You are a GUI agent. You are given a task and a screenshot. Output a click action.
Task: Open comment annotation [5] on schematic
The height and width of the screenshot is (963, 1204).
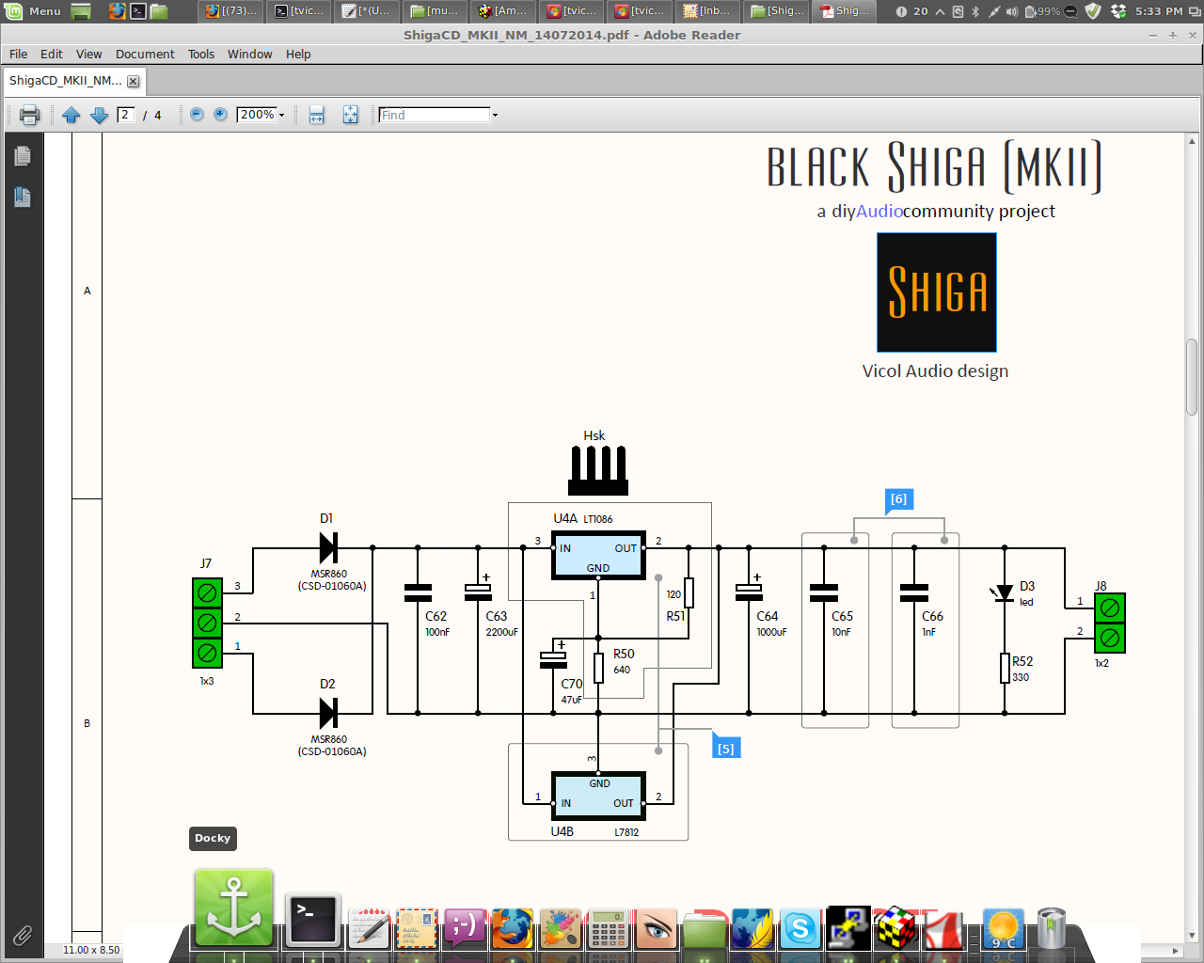click(x=726, y=748)
